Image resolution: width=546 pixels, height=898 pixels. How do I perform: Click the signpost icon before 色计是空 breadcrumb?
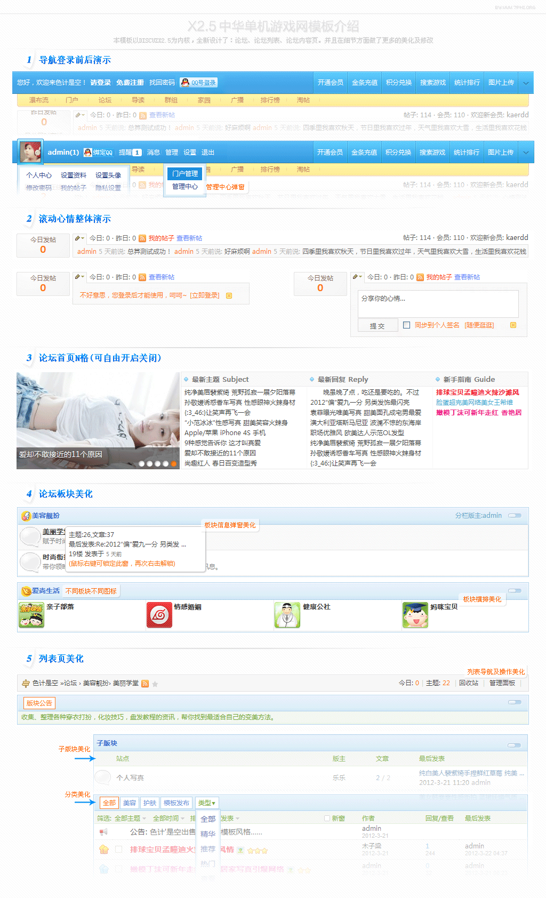(26, 683)
